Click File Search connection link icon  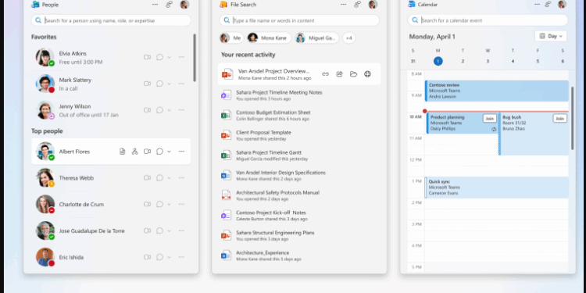pos(358,5)
